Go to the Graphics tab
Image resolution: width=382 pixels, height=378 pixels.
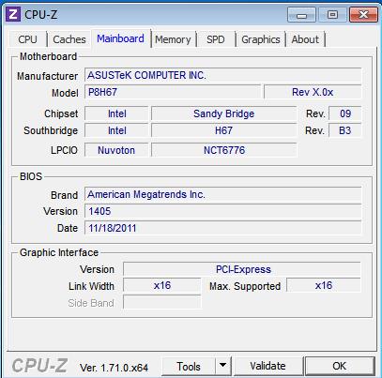(x=261, y=39)
